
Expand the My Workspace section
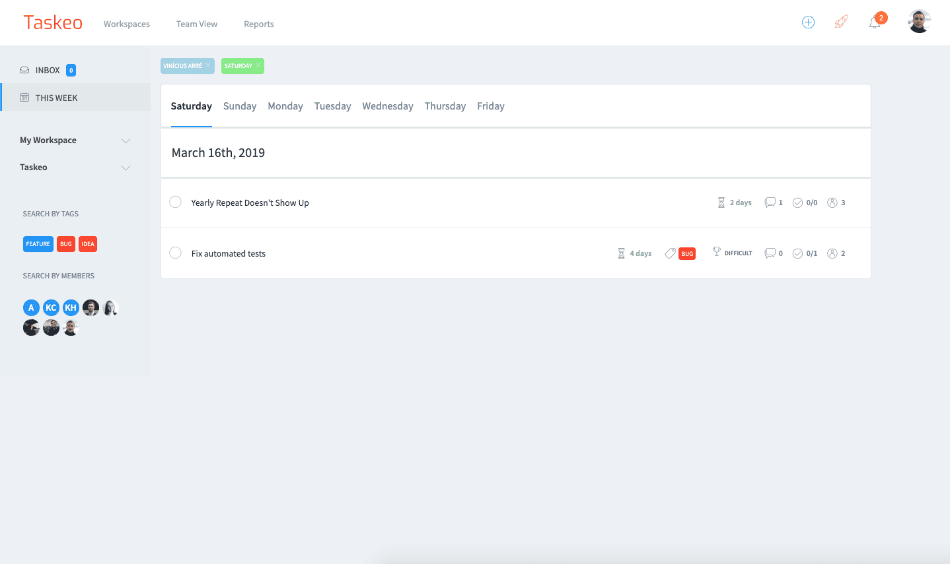(126, 141)
